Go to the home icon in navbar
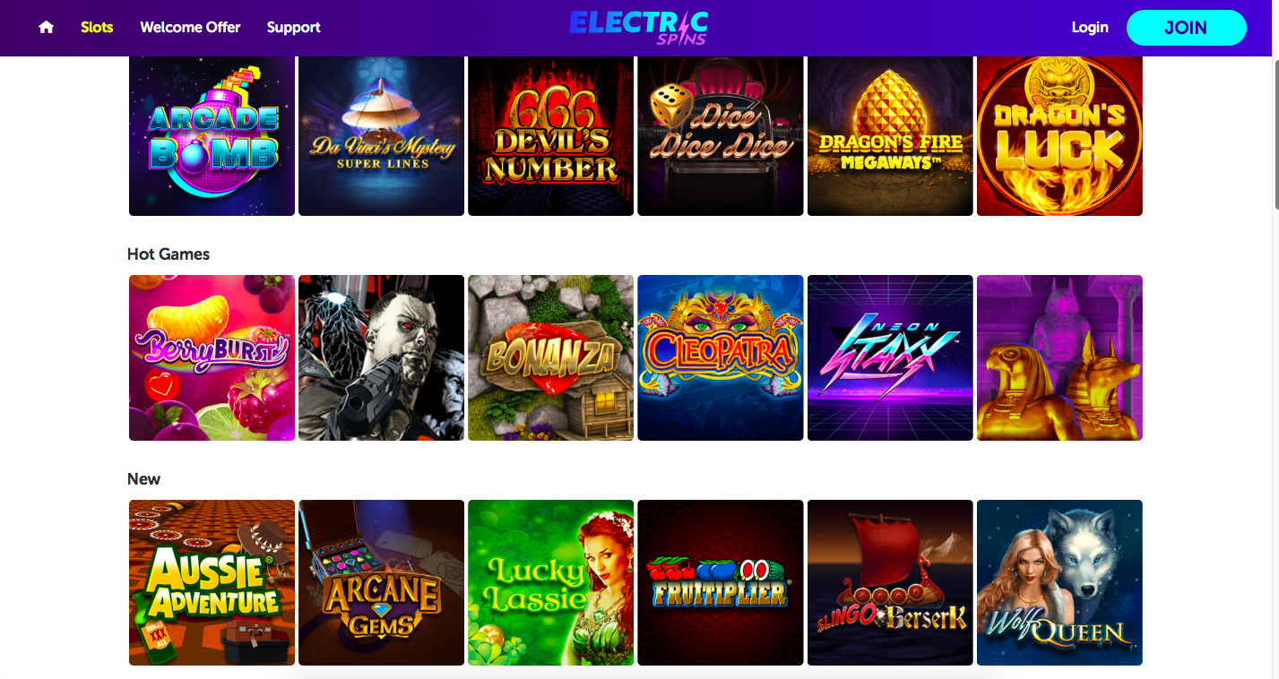The height and width of the screenshot is (679, 1279). (46, 28)
